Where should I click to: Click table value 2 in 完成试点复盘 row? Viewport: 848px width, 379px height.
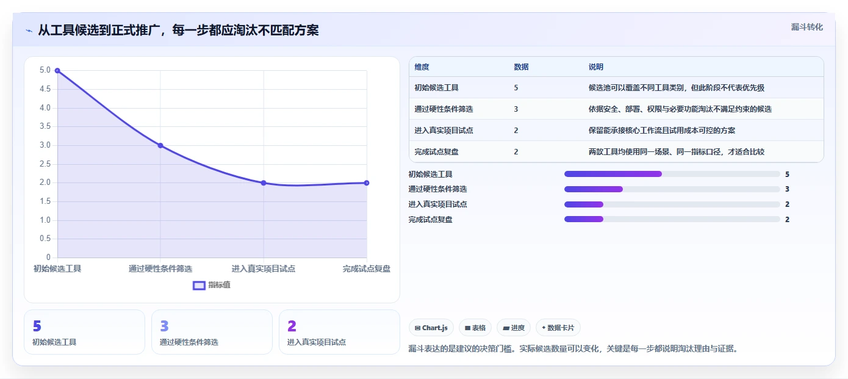pyautogui.click(x=516, y=152)
